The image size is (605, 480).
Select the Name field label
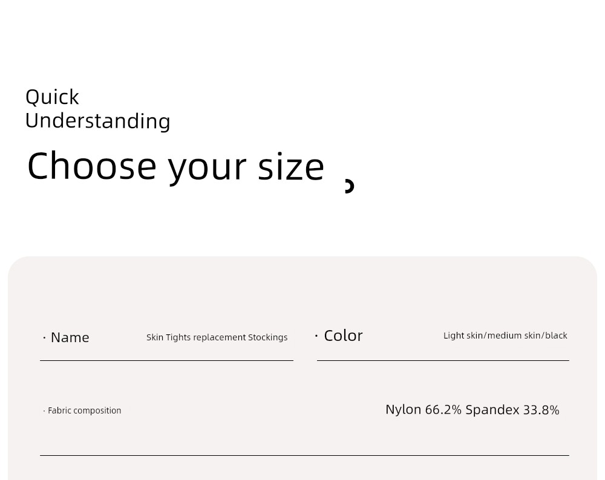pos(70,338)
